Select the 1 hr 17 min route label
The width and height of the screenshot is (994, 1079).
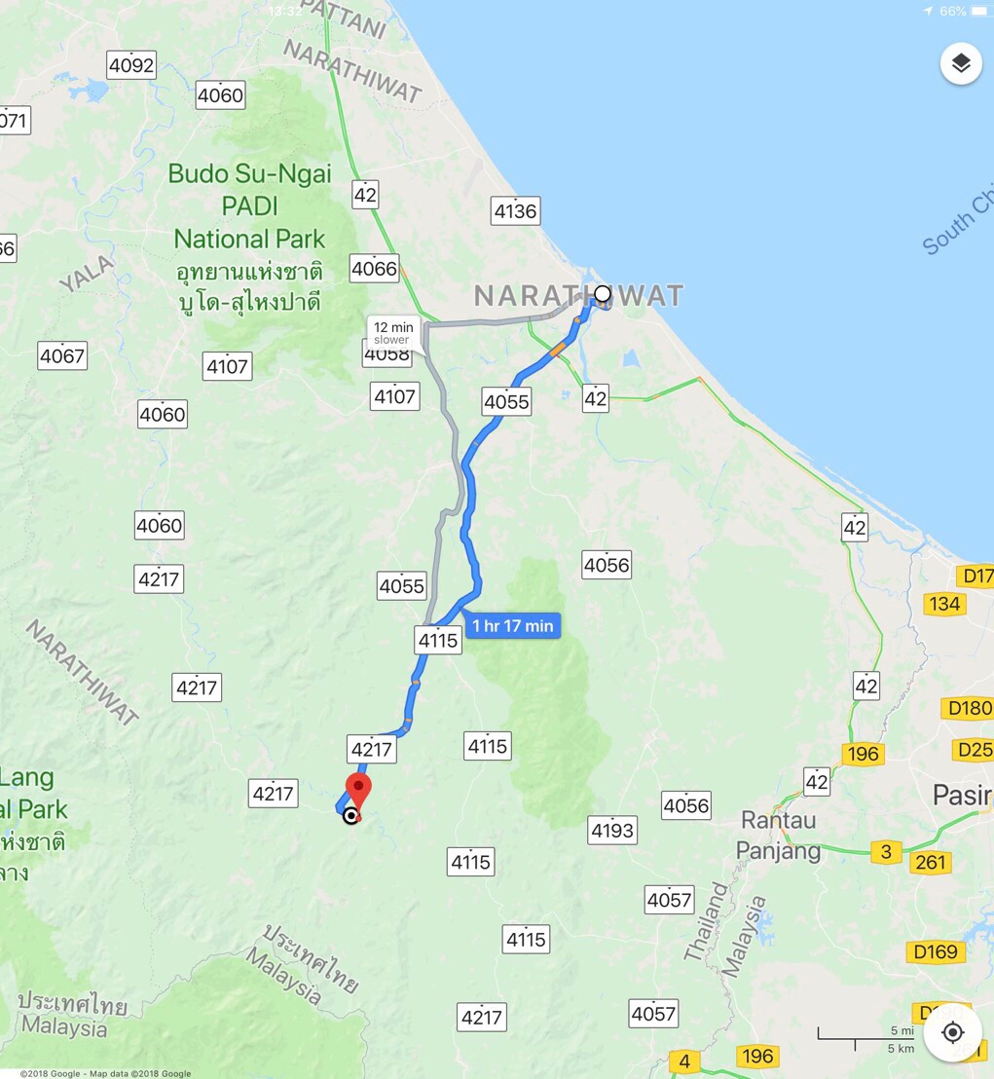[512, 626]
